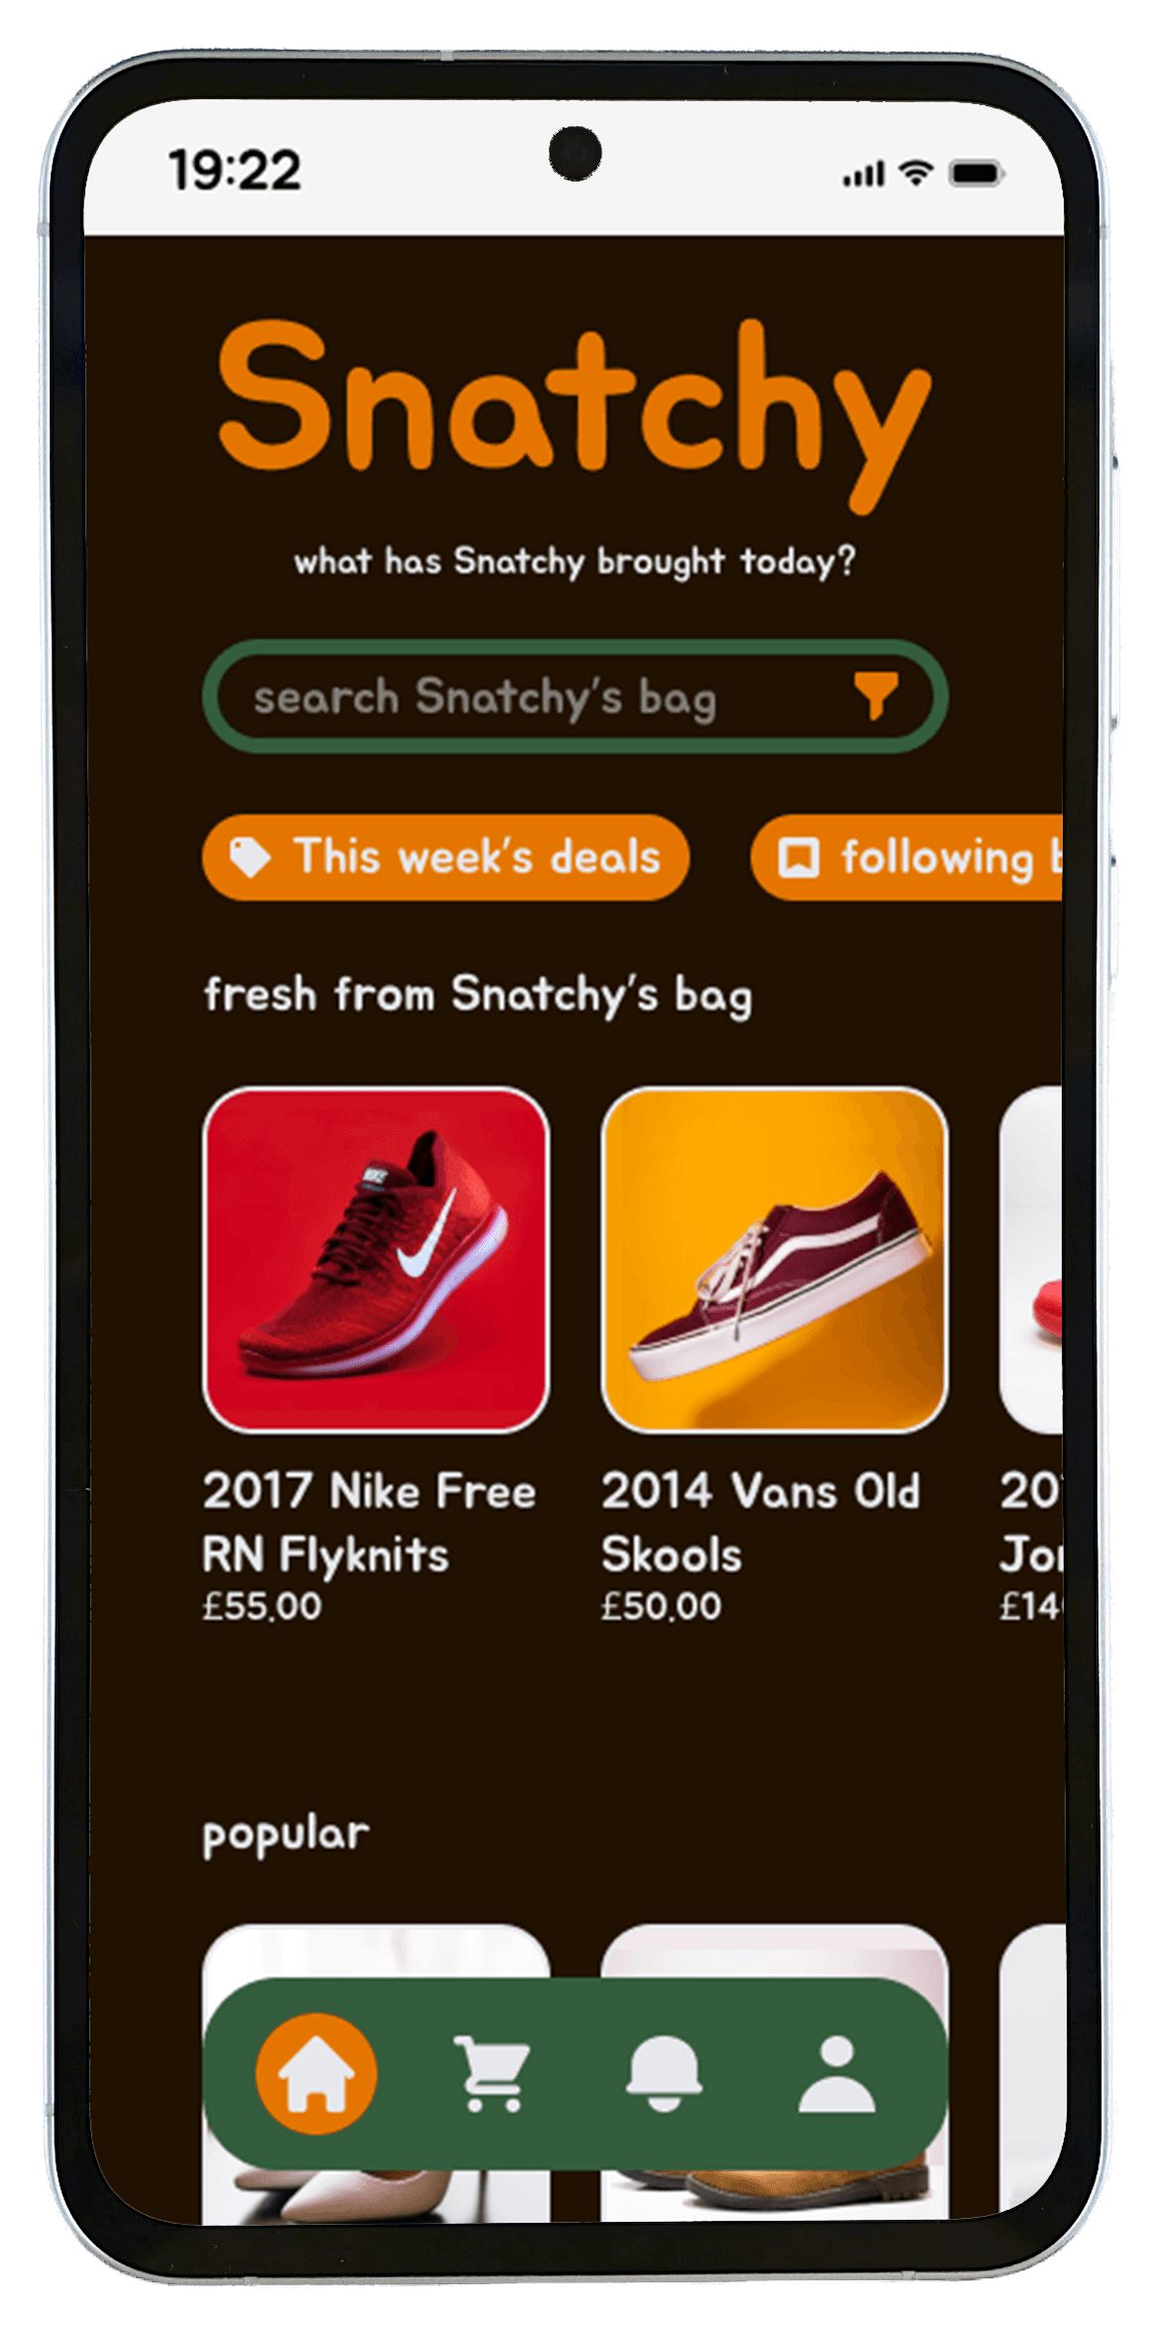Tap the Snatchy logo heading
The image size is (1161, 2326).
tap(575, 415)
